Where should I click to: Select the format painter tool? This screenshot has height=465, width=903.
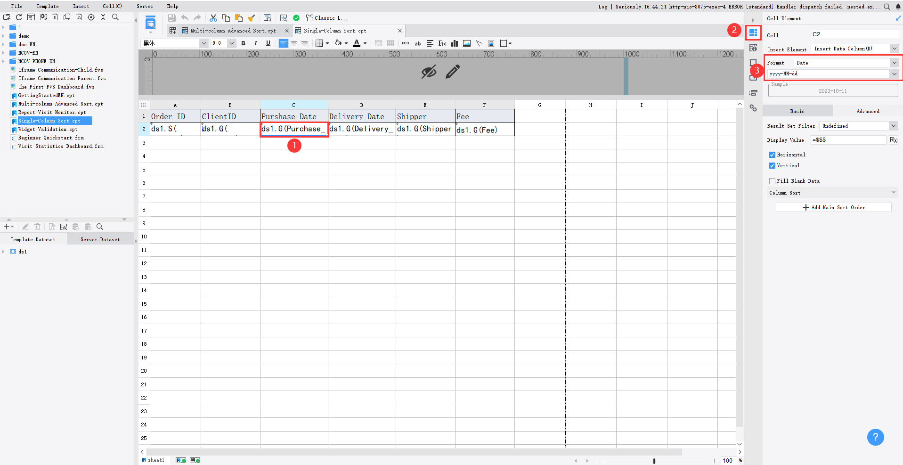pos(252,17)
